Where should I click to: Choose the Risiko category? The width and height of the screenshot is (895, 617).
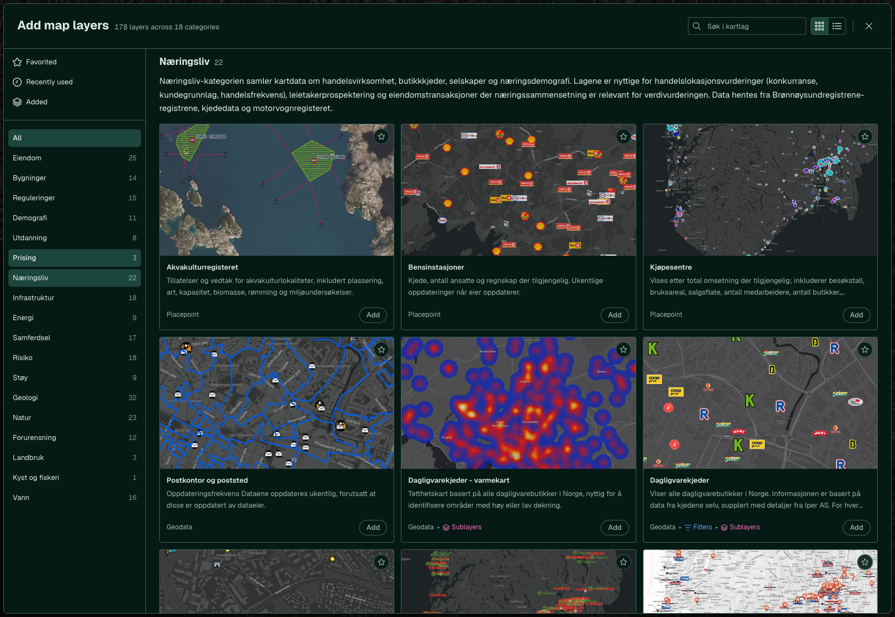coord(74,358)
